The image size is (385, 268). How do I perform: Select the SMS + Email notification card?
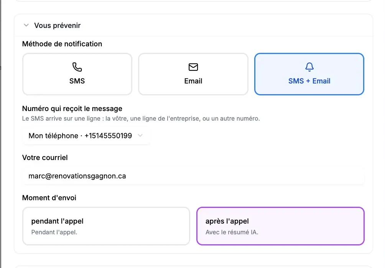coord(309,74)
